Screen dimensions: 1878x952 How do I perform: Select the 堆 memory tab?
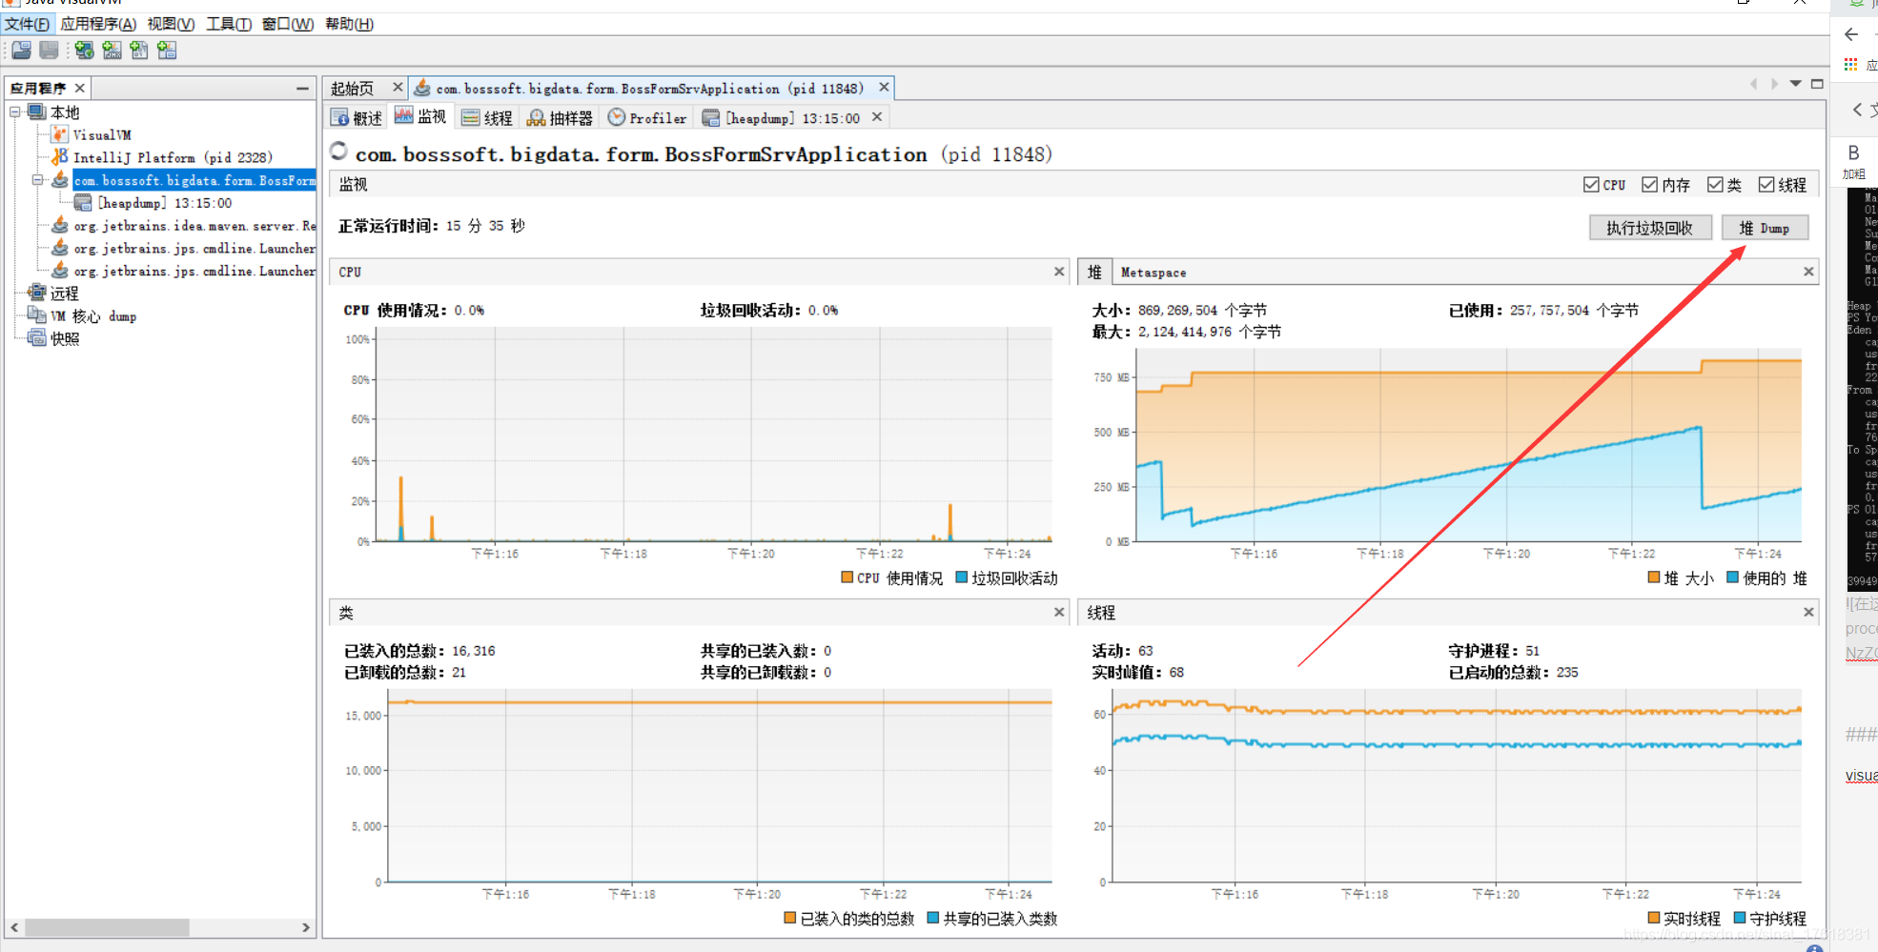click(x=1094, y=272)
